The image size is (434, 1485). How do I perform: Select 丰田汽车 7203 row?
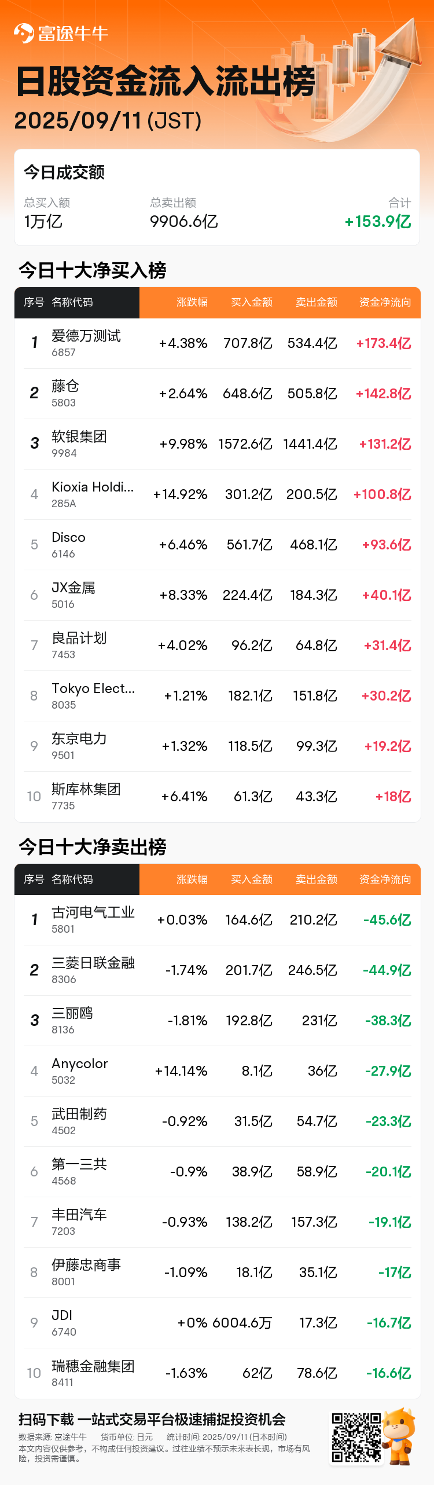(217, 1222)
